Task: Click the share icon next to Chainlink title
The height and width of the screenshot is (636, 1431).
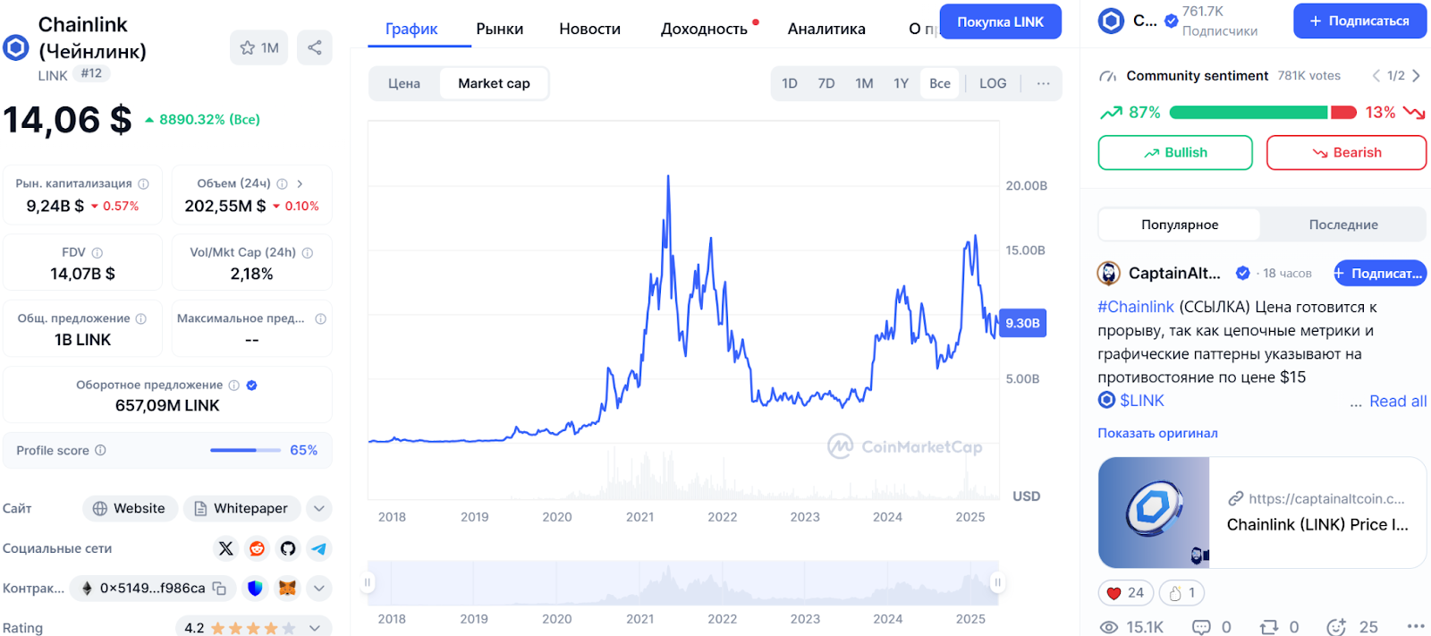Action: click(315, 48)
